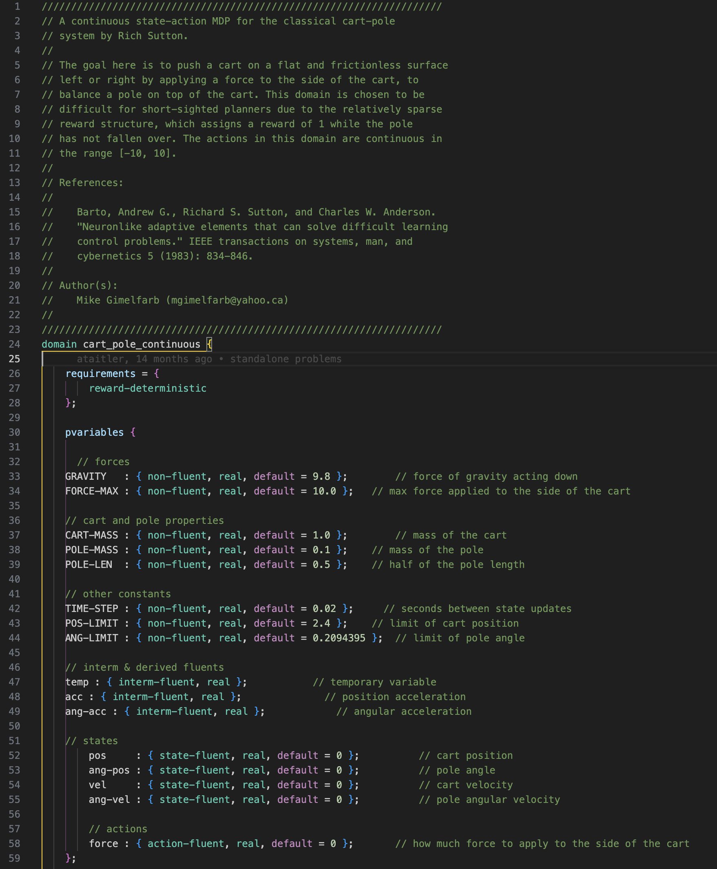
Task: Click the '// forces' comment
Action: pyautogui.click(x=103, y=461)
